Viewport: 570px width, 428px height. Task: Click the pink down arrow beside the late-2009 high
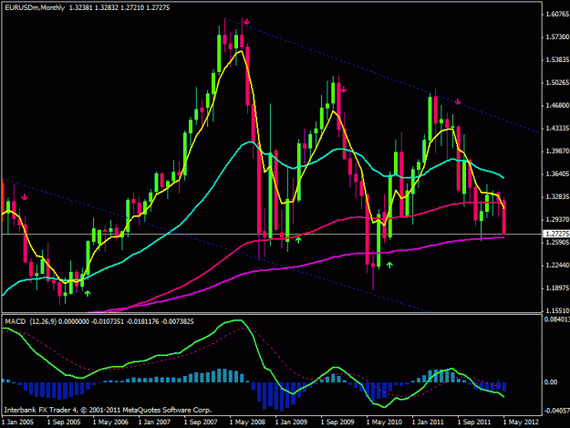coord(344,89)
